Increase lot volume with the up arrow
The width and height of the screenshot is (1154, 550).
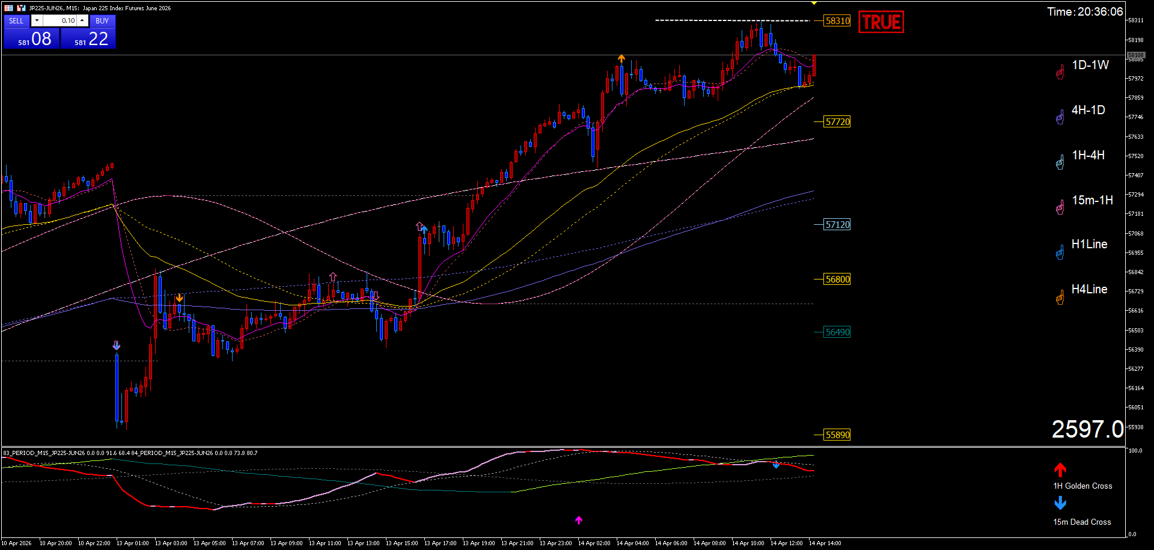[x=82, y=20]
